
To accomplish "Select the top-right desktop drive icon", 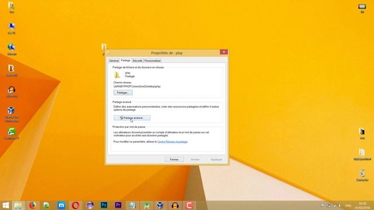I will [x=362, y=8].
